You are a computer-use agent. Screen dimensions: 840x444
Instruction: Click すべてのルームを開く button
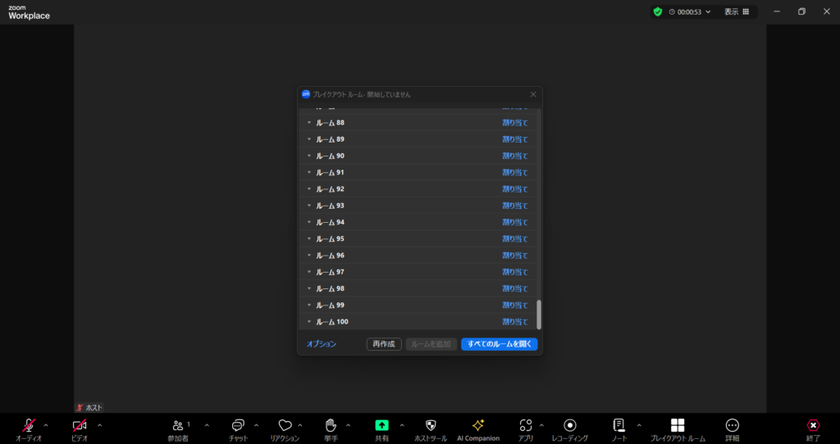[x=499, y=344]
